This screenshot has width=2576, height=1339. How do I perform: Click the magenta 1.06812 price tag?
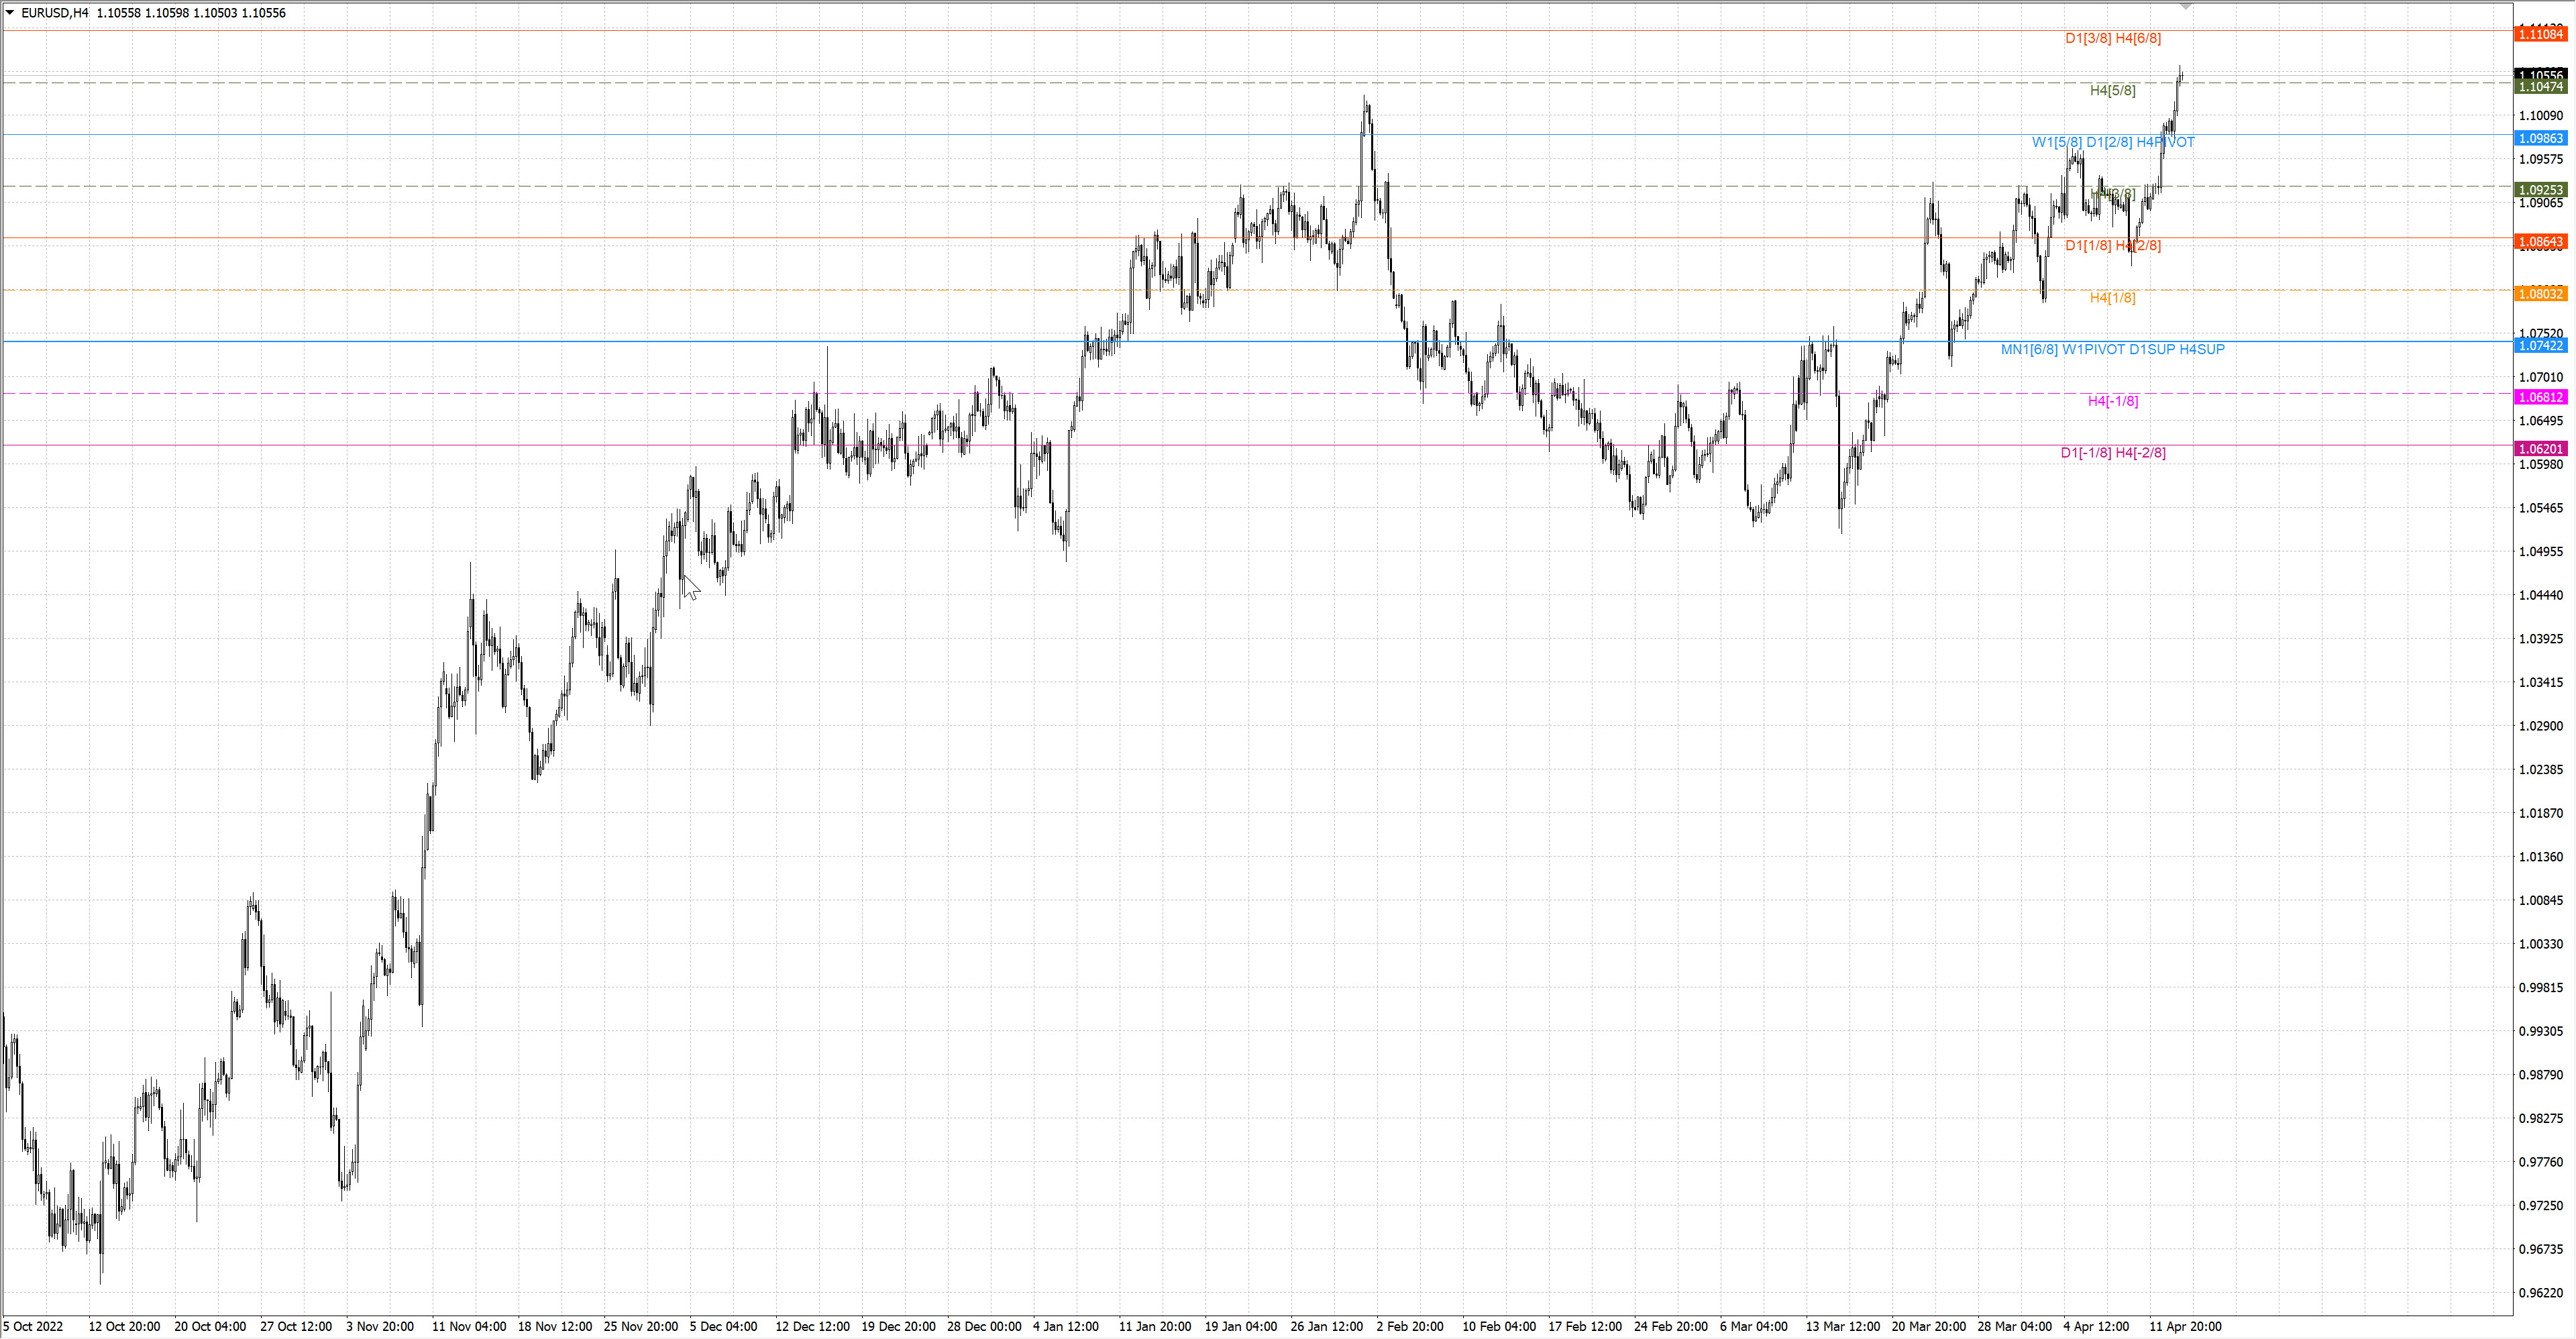(2541, 397)
